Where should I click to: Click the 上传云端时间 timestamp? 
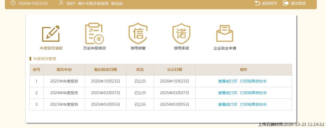[292, 124]
